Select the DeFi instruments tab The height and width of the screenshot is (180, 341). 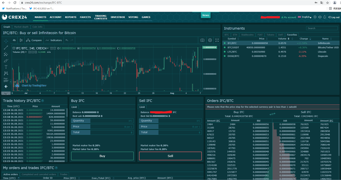(x=280, y=35)
